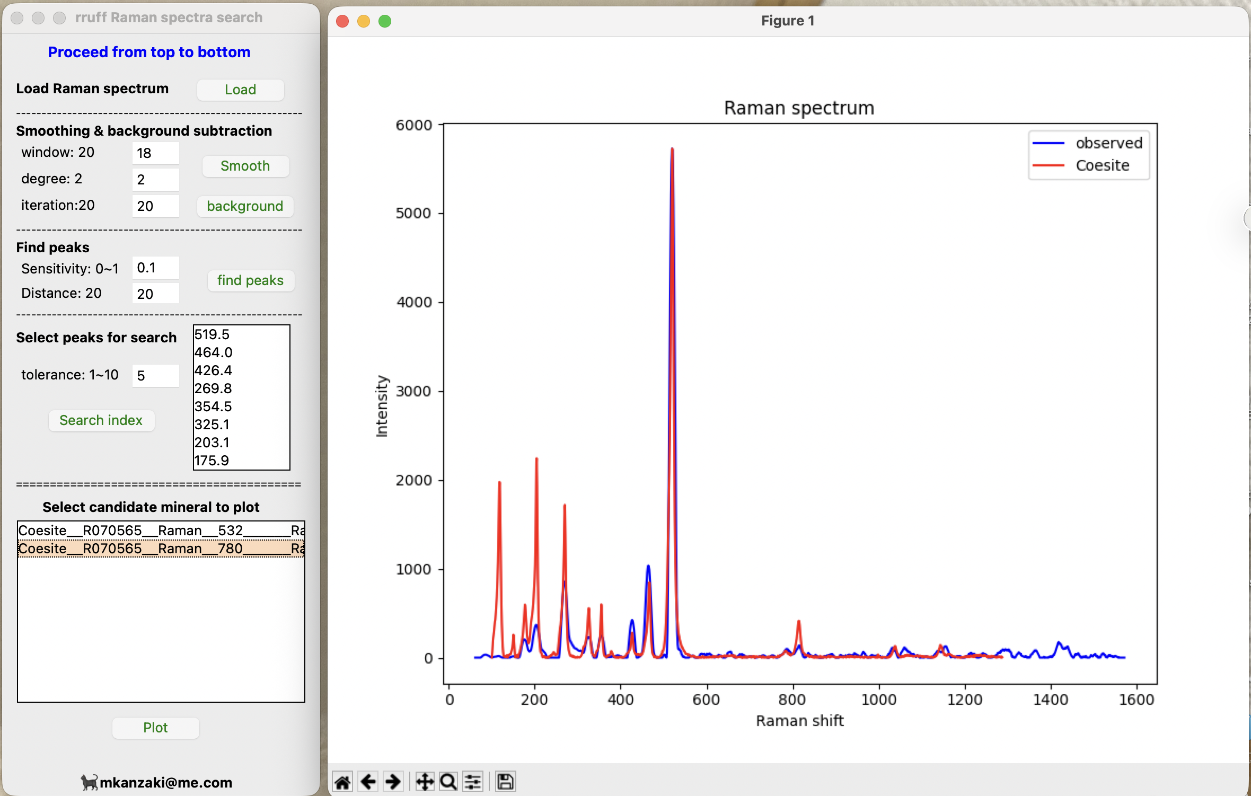Click the Plot button
Screen dimensions: 1251x796
click(155, 728)
